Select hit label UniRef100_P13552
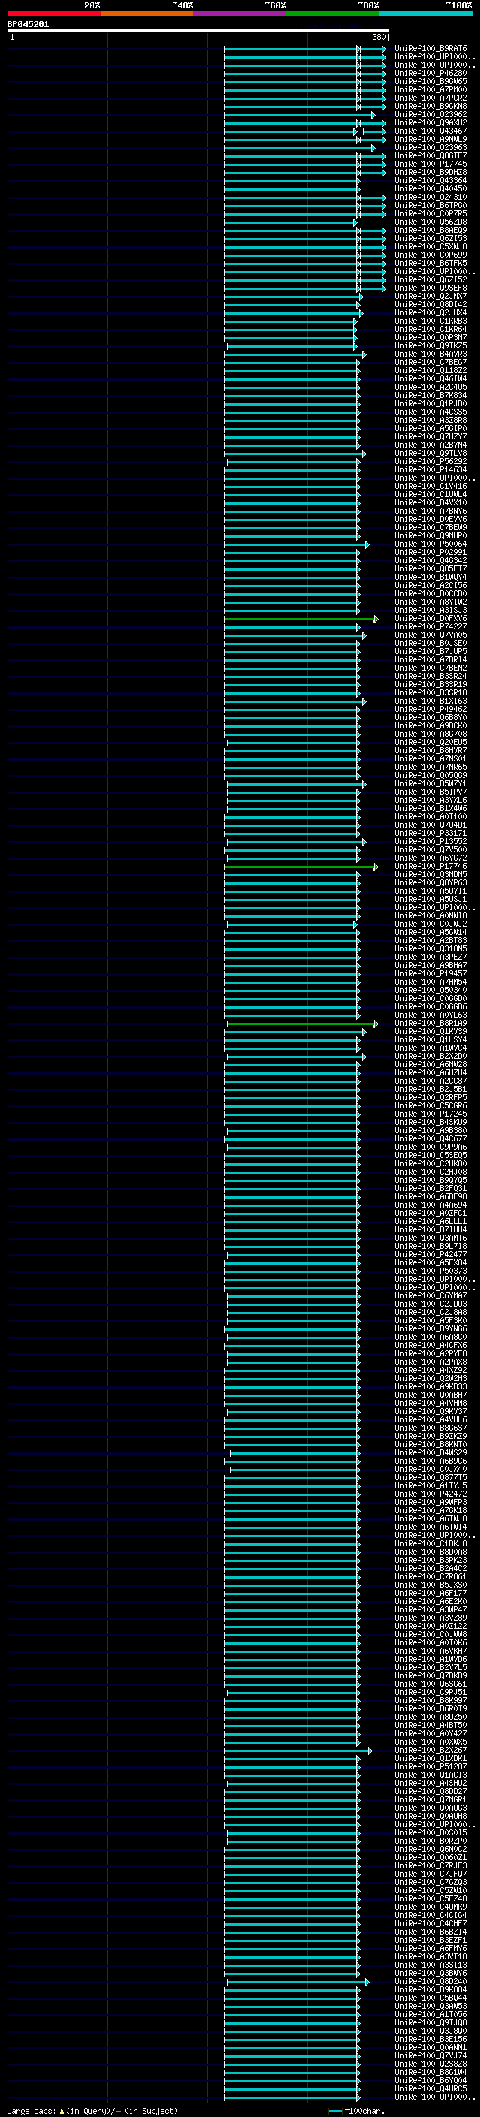This screenshot has width=480, height=2117. pos(430,842)
